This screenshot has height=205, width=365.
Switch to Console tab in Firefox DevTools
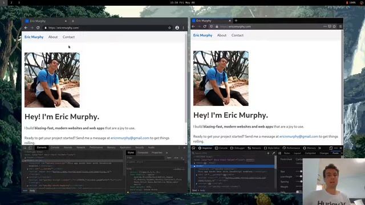pyautogui.click(x=221, y=148)
